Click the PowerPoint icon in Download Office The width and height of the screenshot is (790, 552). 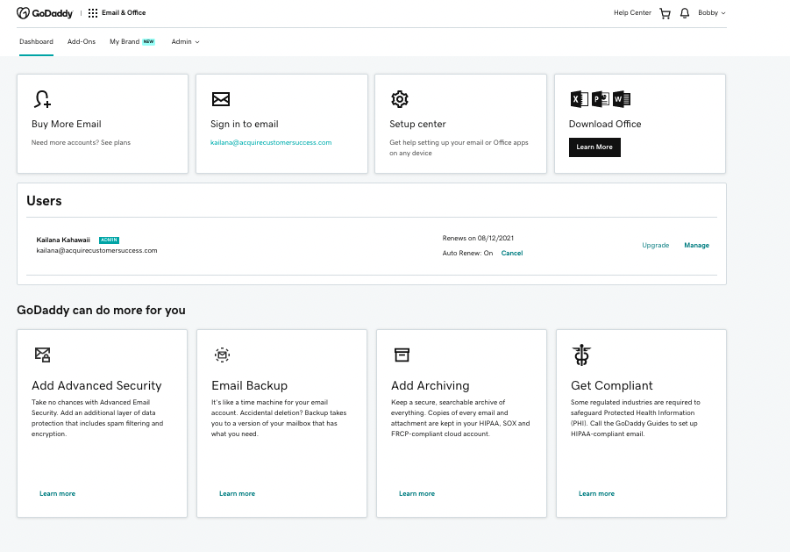[600, 99]
